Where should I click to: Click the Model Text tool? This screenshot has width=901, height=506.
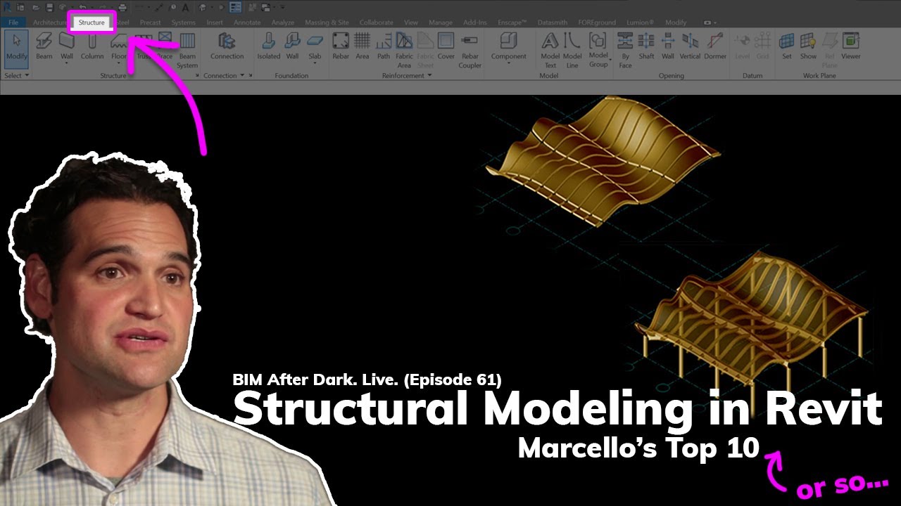coord(550,49)
